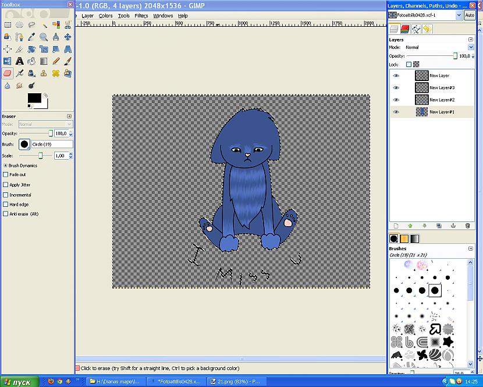Select the Scale tool
The image size is (483, 387).
tap(44, 49)
